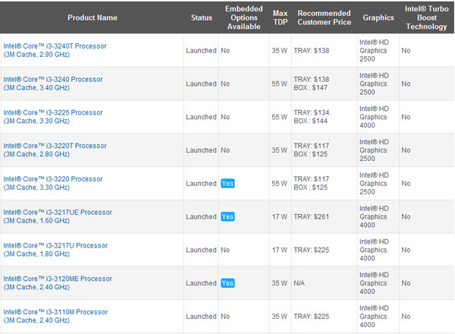The width and height of the screenshot is (455, 334).
Task: Open the Core i3-3220 Processor (3.30 GHz) link
Action: tap(52, 179)
